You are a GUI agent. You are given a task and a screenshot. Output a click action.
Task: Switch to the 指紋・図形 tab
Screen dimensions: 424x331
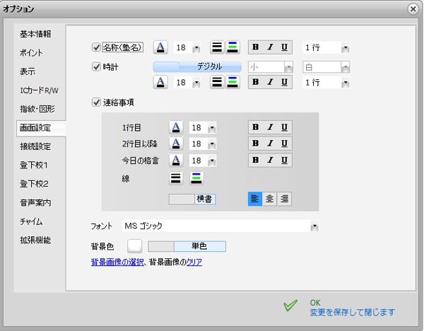pyautogui.click(x=37, y=109)
